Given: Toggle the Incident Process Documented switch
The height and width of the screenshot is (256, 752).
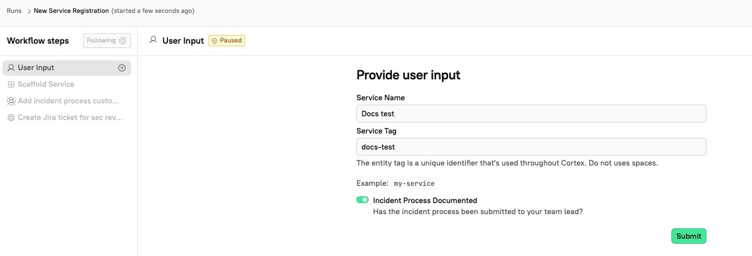Looking at the screenshot, I should coord(362,200).
